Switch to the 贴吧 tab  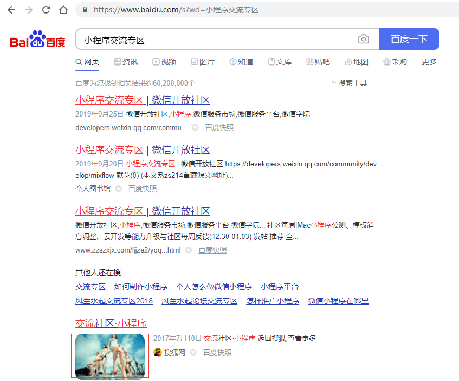318,62
